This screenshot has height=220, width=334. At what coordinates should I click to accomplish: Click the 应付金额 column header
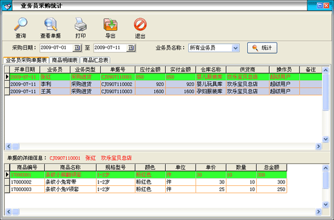tap(150, 69)
